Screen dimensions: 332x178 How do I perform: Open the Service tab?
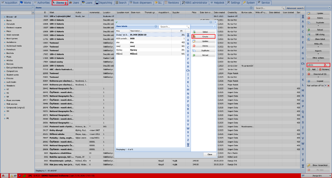[x=264, y=3]
